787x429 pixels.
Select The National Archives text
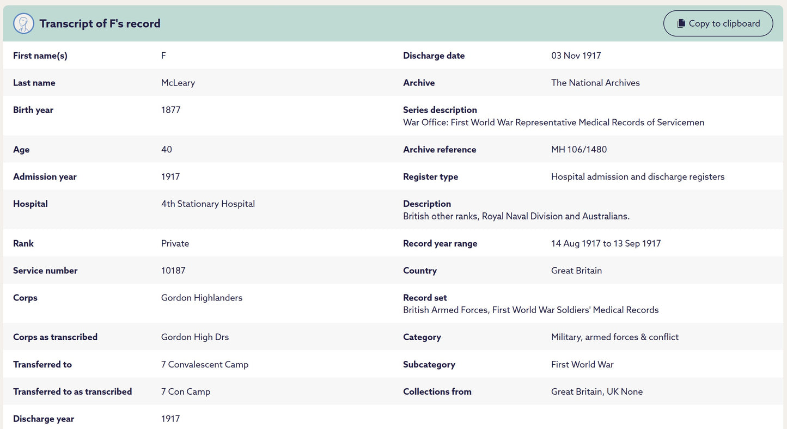[595, 83]
